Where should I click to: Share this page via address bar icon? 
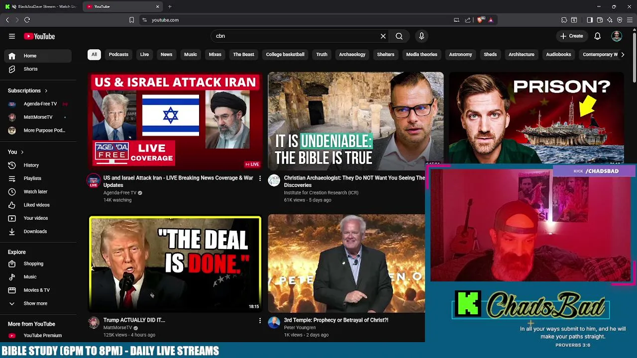468,20
